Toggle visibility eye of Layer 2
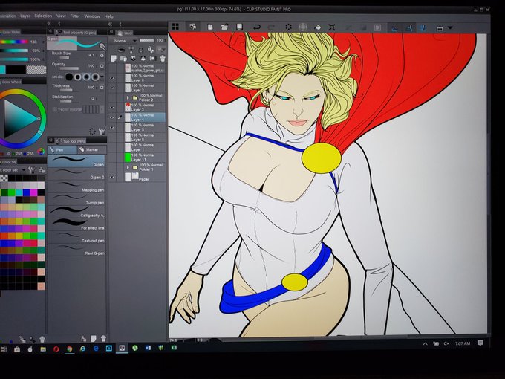Image resolution: width=505 pixels, height=379 pixels. pyautogui.click(x=112, y=88)
